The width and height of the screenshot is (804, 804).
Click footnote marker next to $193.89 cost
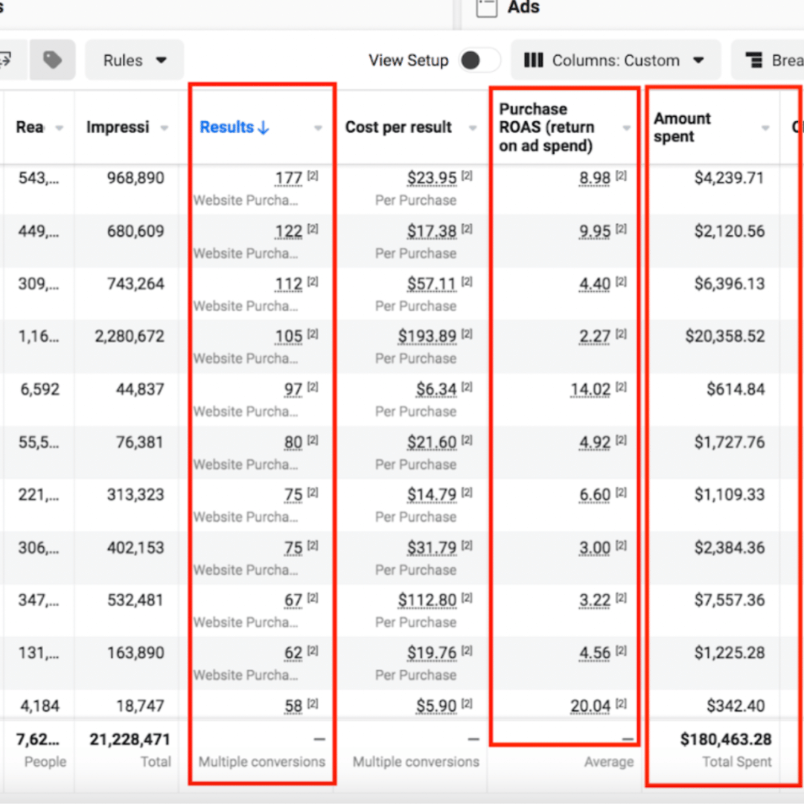[x=467, y=334]
